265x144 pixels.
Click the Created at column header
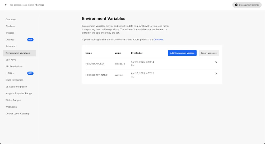coord(137,53)
